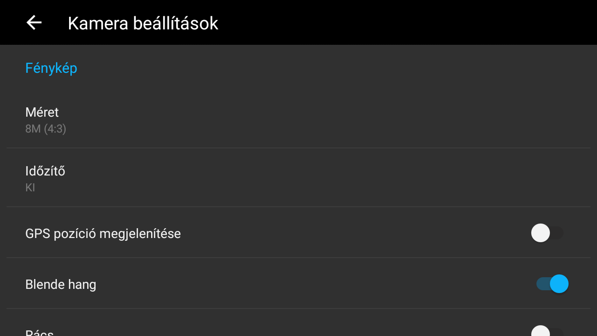Disable the Blende hang switch
Viewport: 597px width, 336px height.
[552, 284]
